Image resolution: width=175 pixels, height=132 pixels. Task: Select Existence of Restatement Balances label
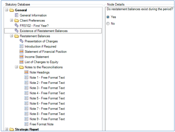point(44,31)
